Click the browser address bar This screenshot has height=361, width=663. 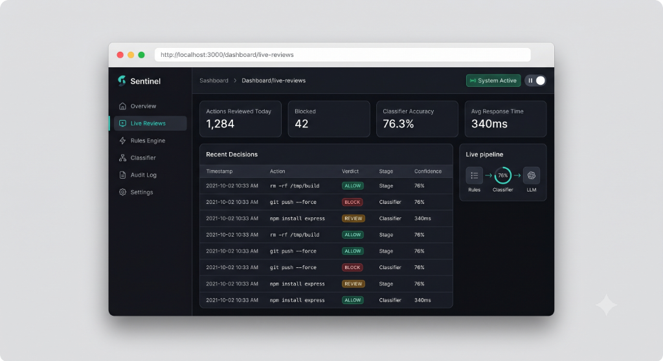click(x=343, y=54)
